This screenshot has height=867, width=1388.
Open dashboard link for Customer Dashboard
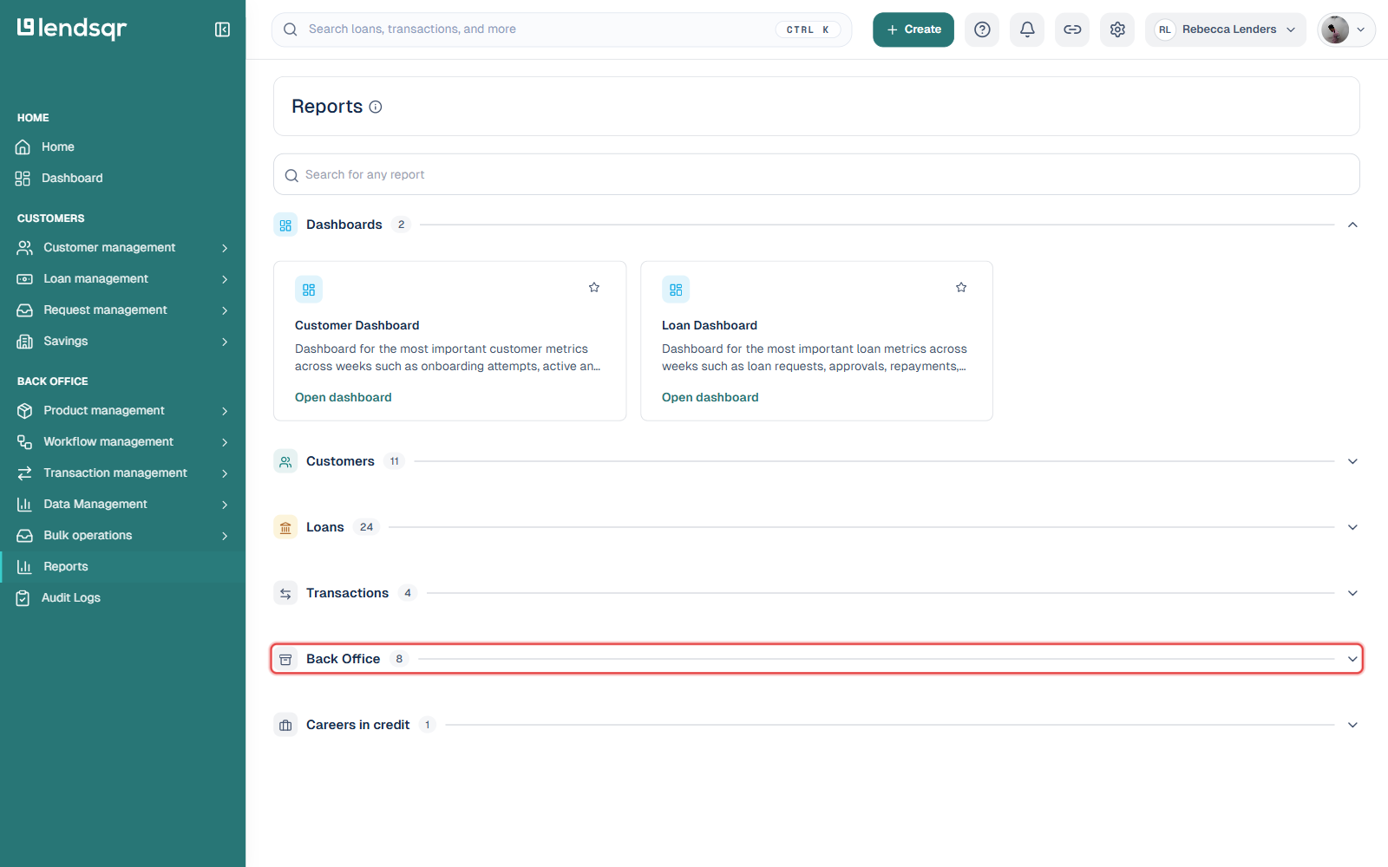pos(344,397)
